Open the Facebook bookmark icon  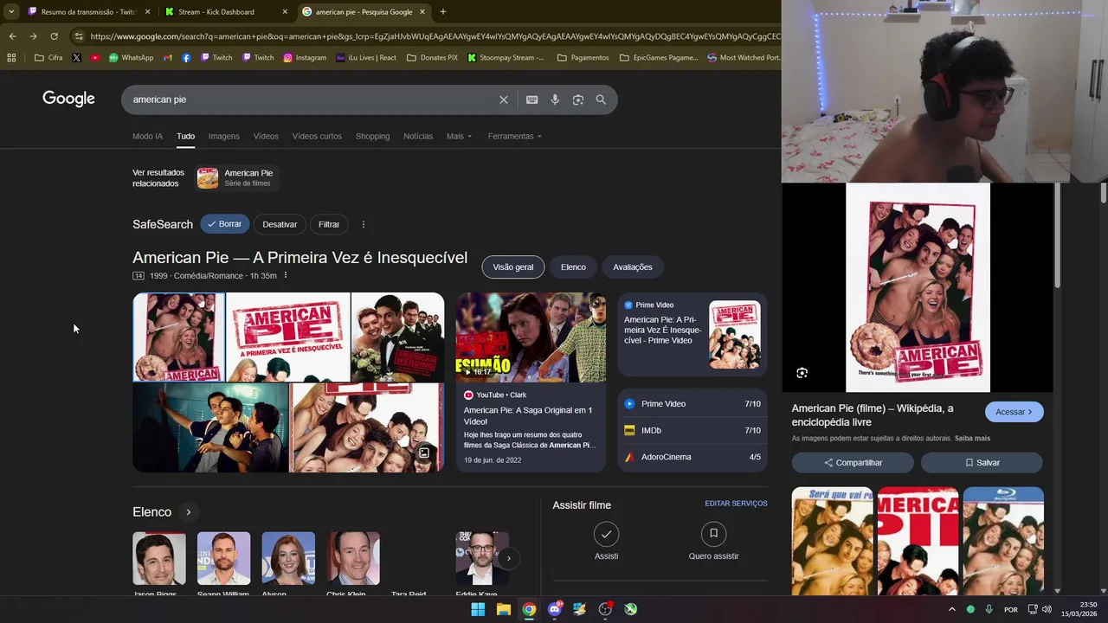coord(186,58)
